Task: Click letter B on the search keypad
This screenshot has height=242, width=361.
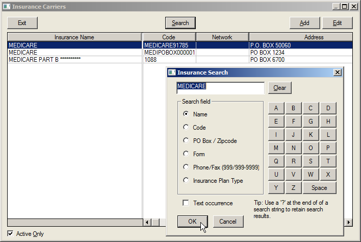Action: tap(293, 108)
